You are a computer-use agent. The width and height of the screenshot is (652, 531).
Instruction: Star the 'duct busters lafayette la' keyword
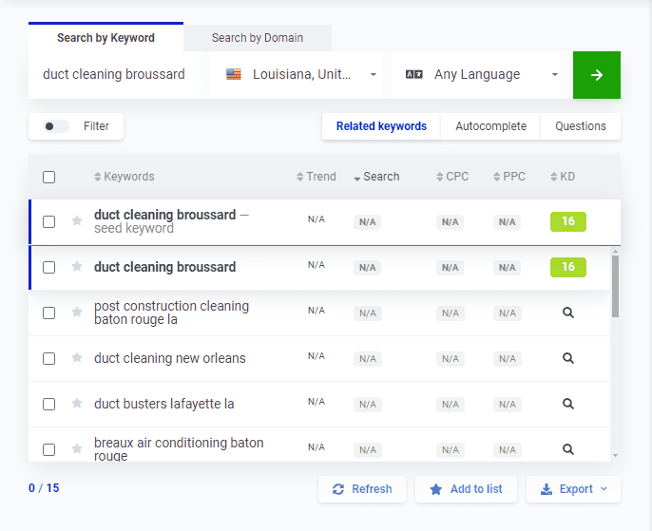coord(77,404)
